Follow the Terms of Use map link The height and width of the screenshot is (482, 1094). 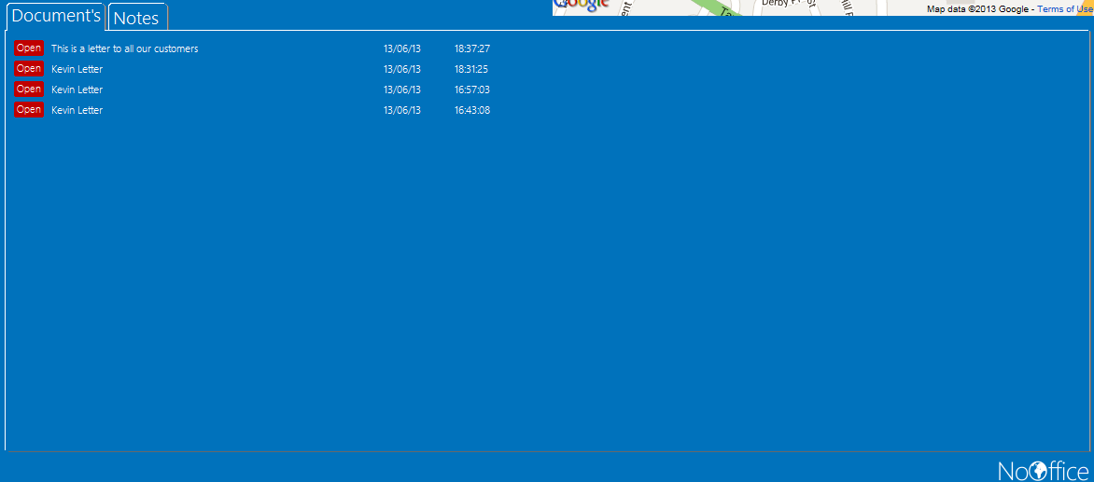point(1065,9)
